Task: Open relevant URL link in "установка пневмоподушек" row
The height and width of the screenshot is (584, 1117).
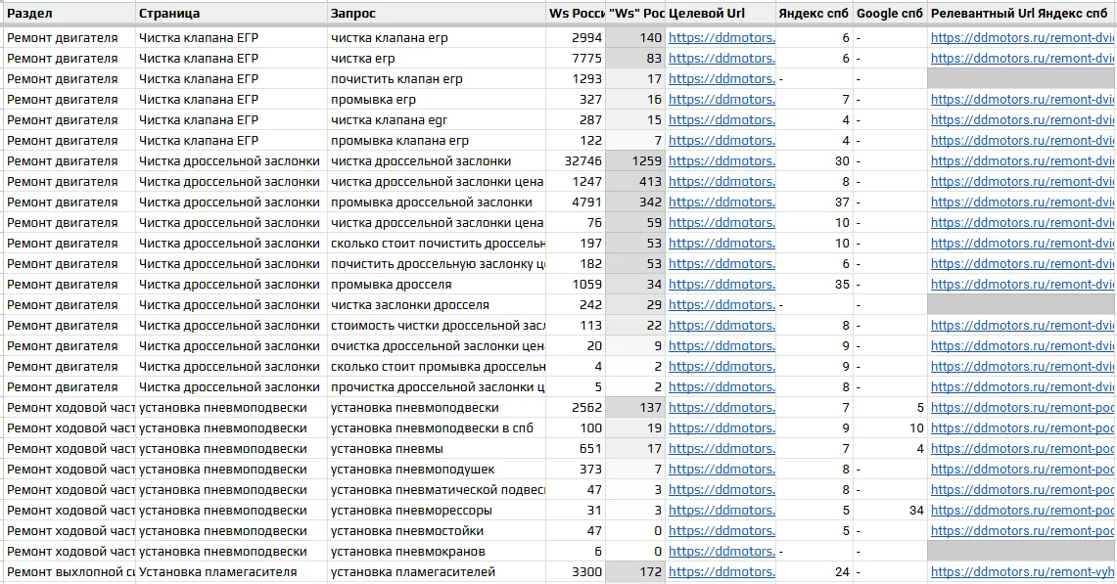Action: 1022,470
